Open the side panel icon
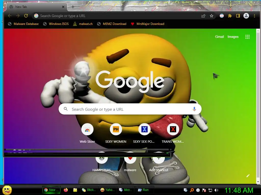 [238, 16]
